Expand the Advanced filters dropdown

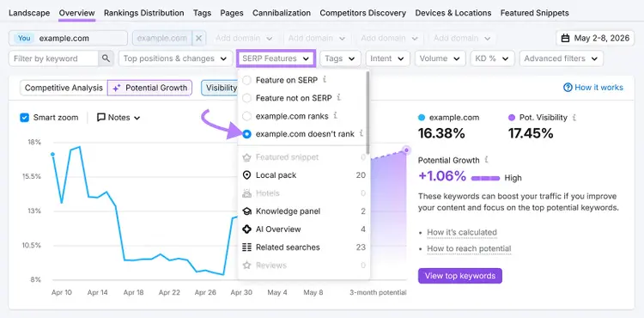(x=561, y=58)
